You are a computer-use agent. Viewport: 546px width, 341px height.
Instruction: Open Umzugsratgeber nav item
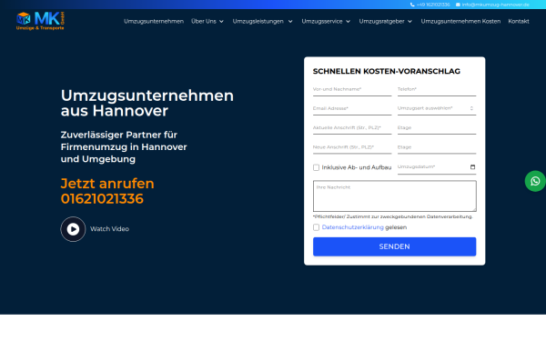[381, 21]
